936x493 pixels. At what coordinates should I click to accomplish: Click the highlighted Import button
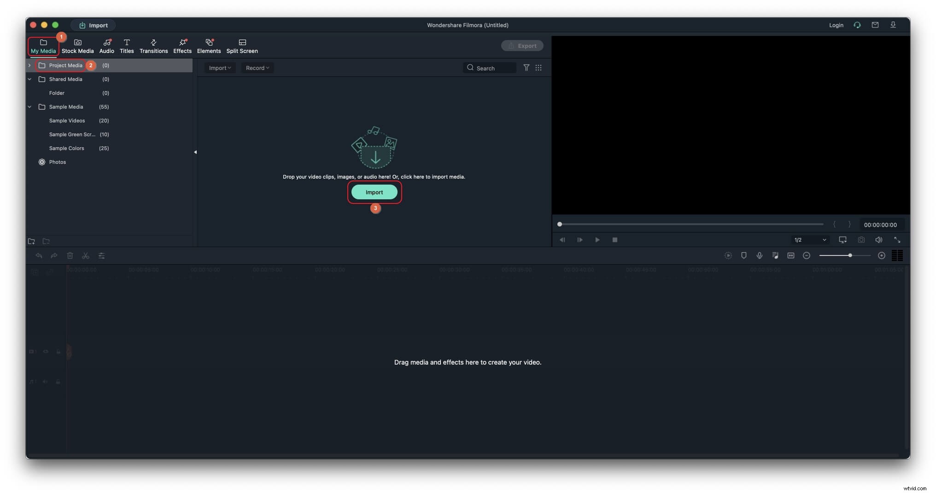(x=374, y=192)
